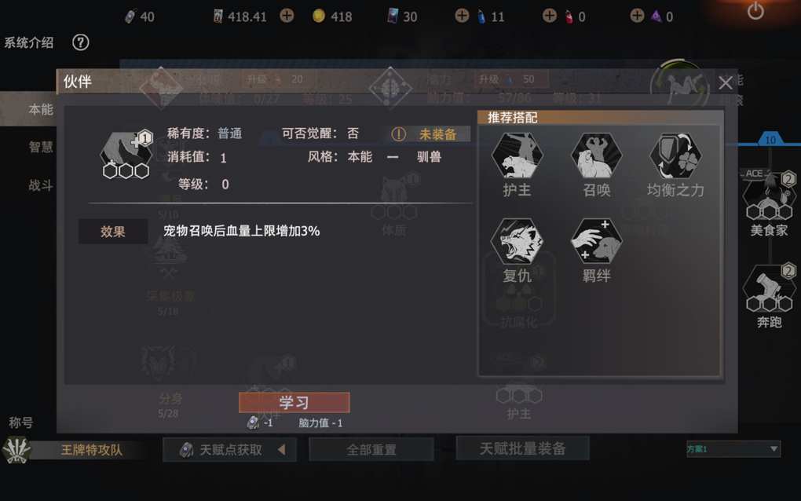Click the 学习 learn button
Viewport: 801px width, 501px height.
(x=294, y=402)
